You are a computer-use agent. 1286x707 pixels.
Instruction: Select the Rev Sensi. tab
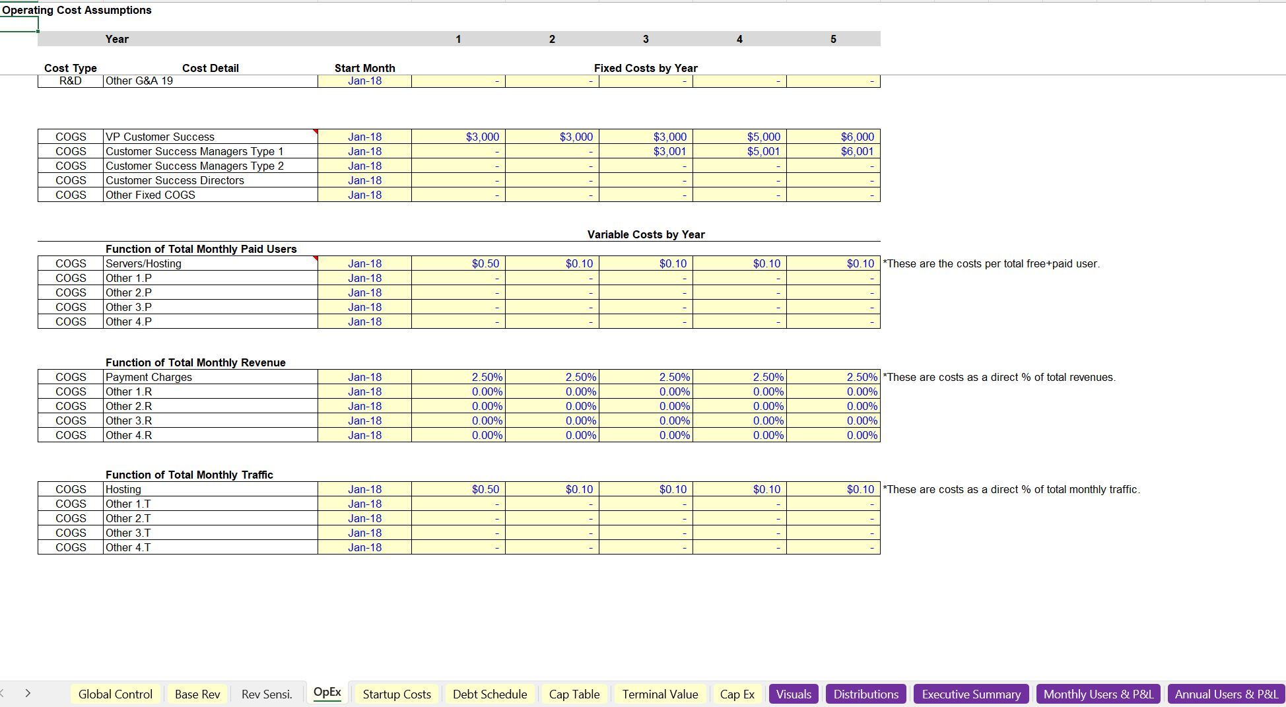tap(266, 694)
